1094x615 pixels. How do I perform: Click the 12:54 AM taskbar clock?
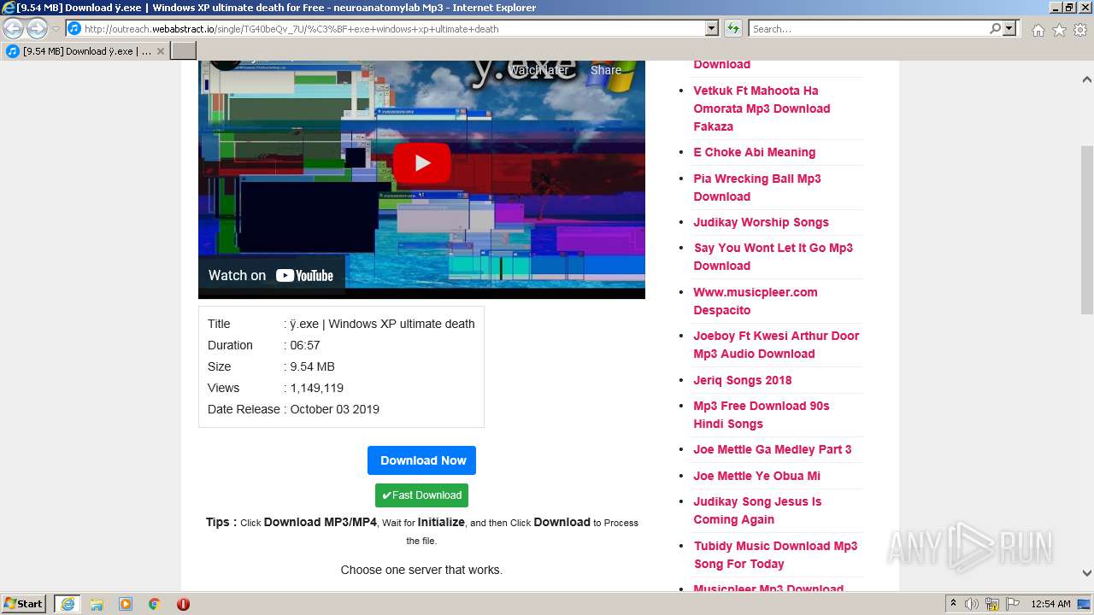[x=1050, y=604]
